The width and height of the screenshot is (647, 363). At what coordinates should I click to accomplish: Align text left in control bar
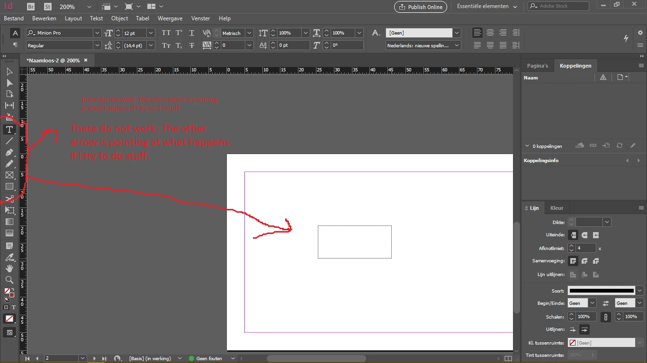point(477,33)
